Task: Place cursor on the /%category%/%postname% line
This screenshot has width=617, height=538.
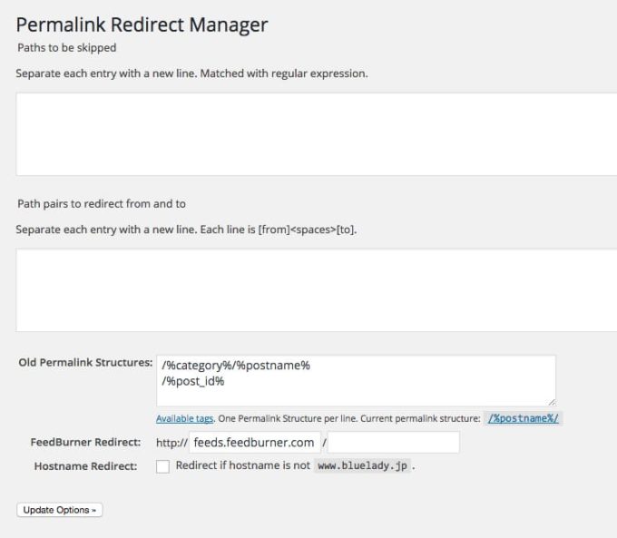Action: (236, 365)
